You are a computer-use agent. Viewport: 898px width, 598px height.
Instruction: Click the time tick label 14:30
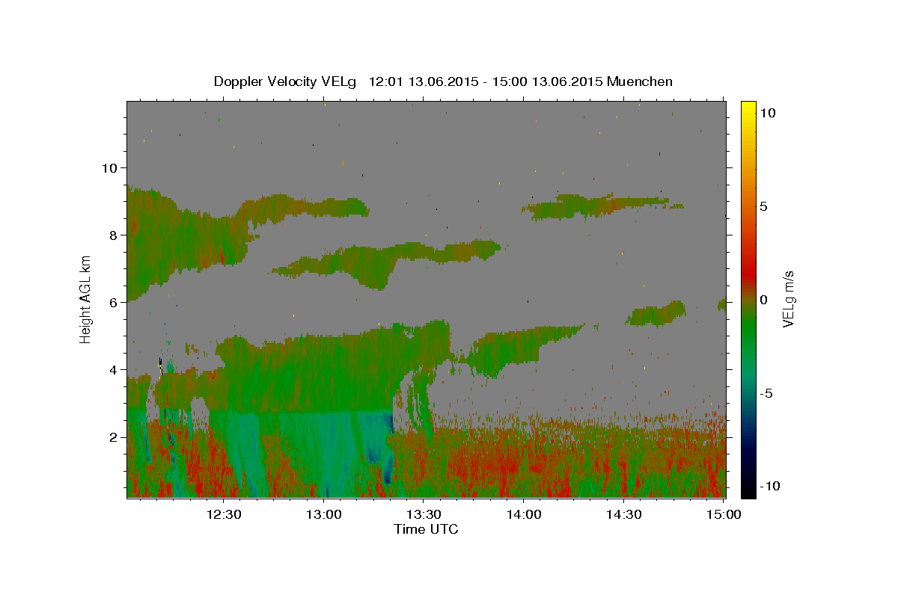[623, 514]
